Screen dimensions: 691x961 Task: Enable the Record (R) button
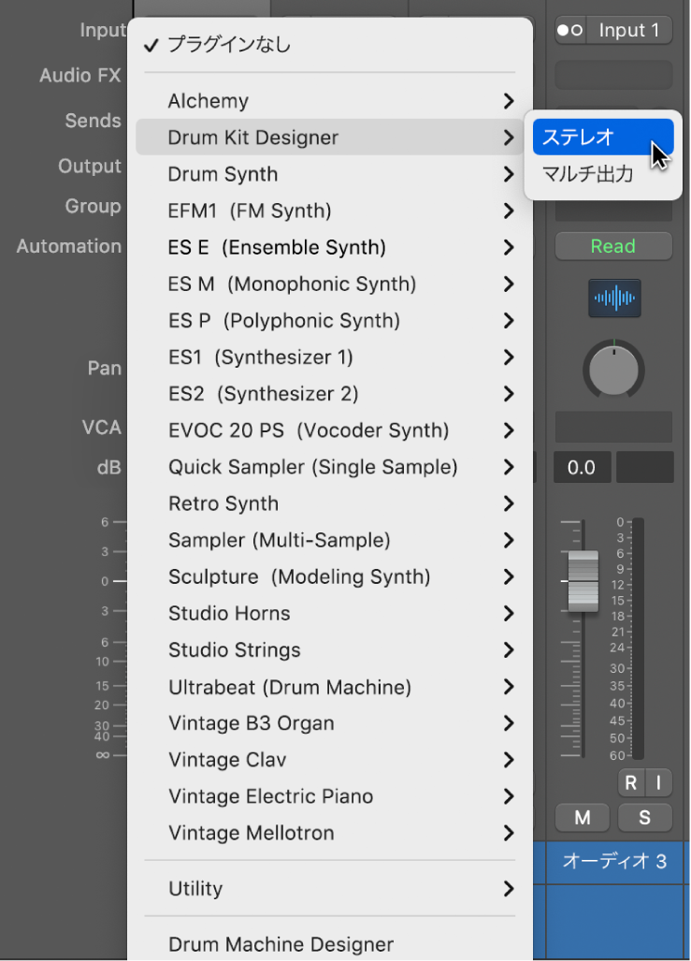click(x=631, y=782)
